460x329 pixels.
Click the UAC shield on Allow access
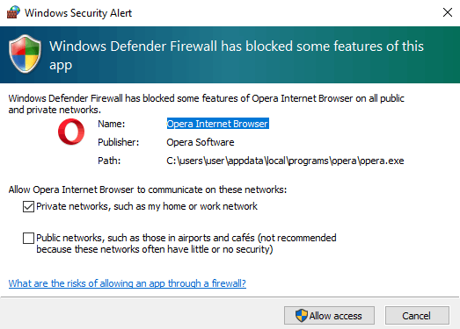[x=302, y=316]
